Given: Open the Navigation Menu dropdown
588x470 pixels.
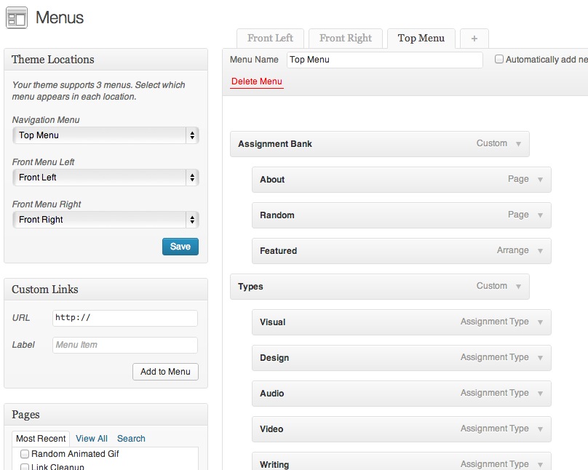Looking at the screenshot, I should (x=106, y=135).
